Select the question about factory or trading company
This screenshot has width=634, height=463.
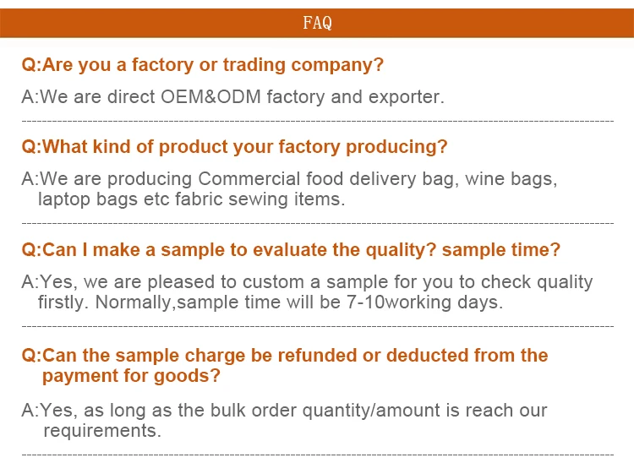tap(203, 65)
